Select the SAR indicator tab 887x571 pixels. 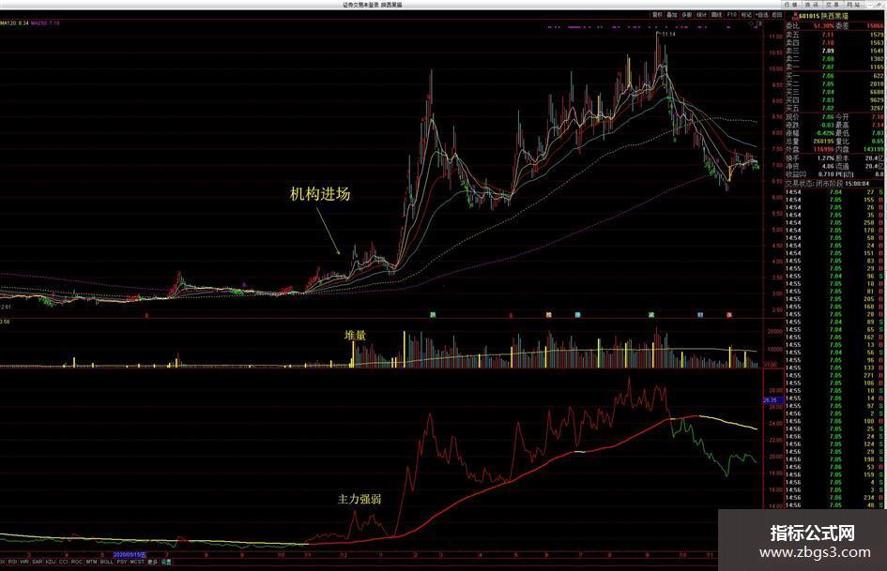pos(38,562)
